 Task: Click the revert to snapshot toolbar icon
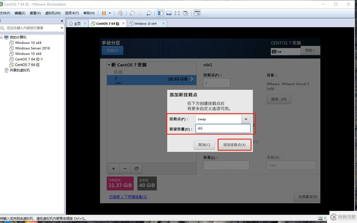[140, 13]
